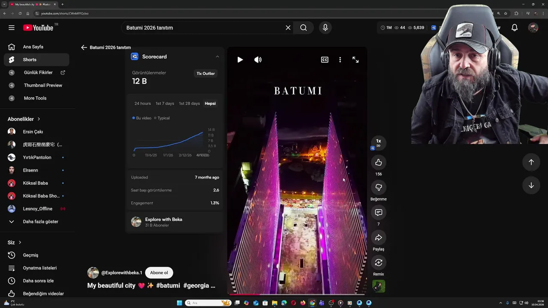This screenshot has width=548, height=308.
Task: Open Lesnoy_Offline live channel
Action: 36,209
